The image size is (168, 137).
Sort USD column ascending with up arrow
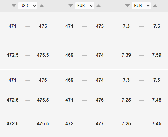point(42,6)
